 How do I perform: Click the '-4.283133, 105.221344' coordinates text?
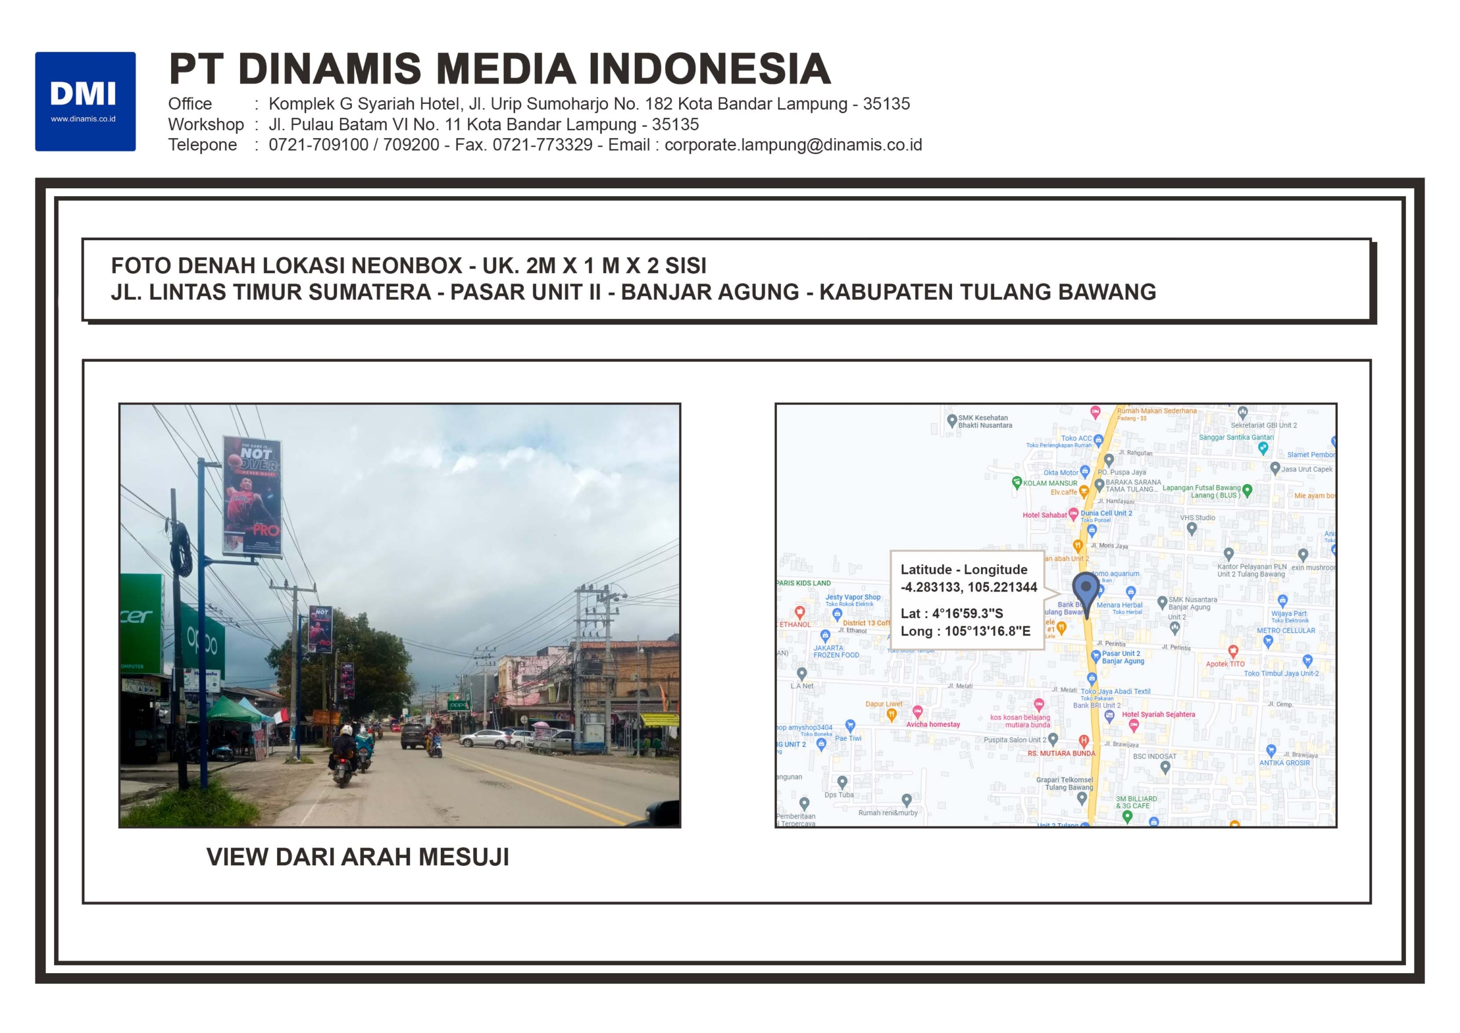tap(968, 587)
